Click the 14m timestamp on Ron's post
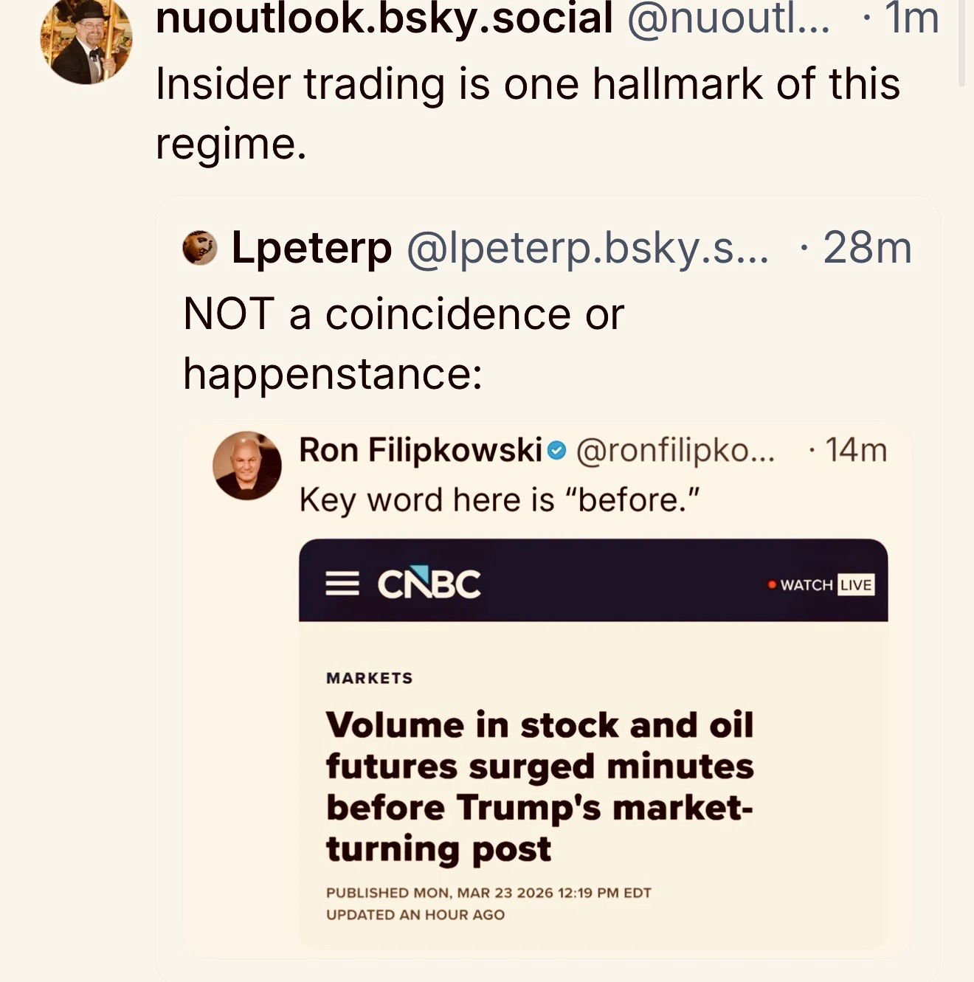The image size is (974, 982). 856,450
